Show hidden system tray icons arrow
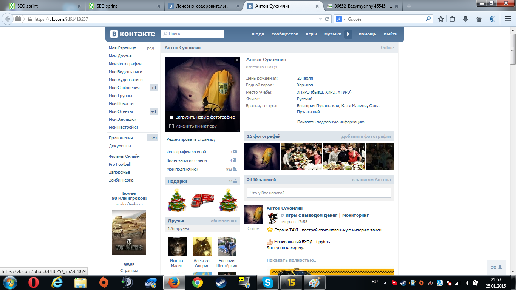The image size is (516, 290). (x=385, y=282)
